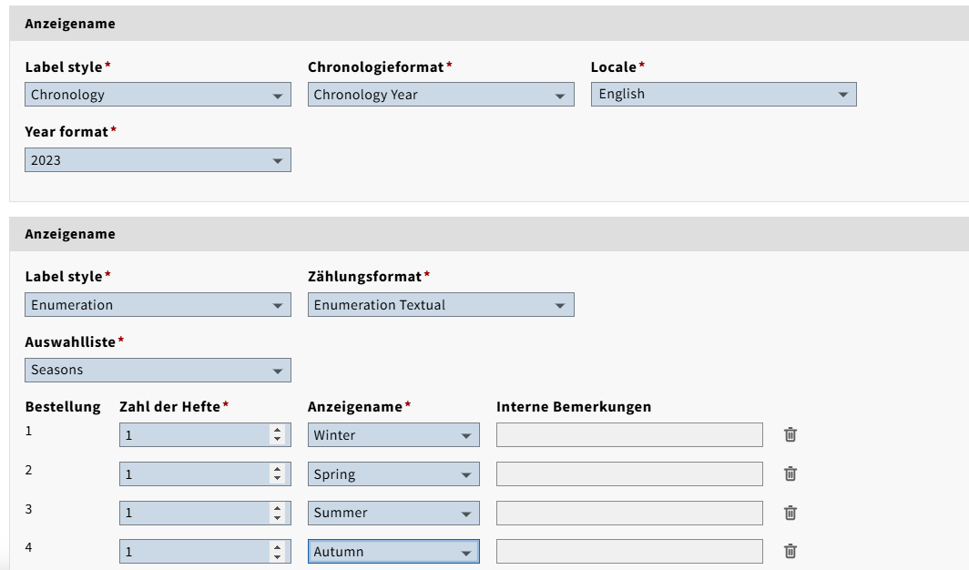Open the Locale dropdown set to English
Screen dimensions: 969x570
pyautogui.click(x=723, y=95)
